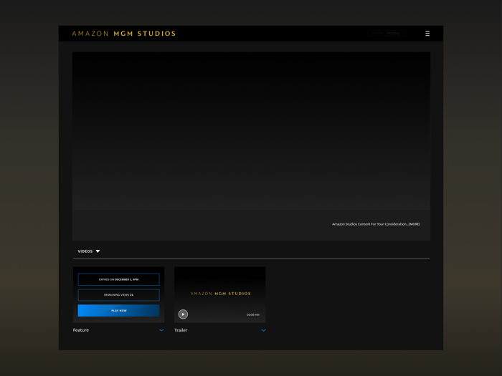Click the Powered by Indee badge

coord(387,33)
